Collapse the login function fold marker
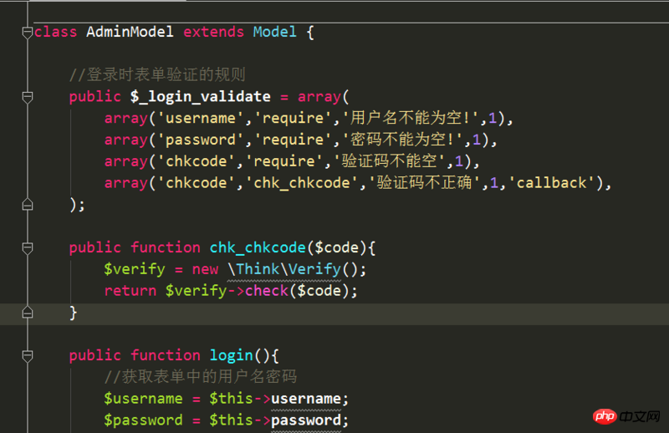669x433 pixels. coord(28,356)
